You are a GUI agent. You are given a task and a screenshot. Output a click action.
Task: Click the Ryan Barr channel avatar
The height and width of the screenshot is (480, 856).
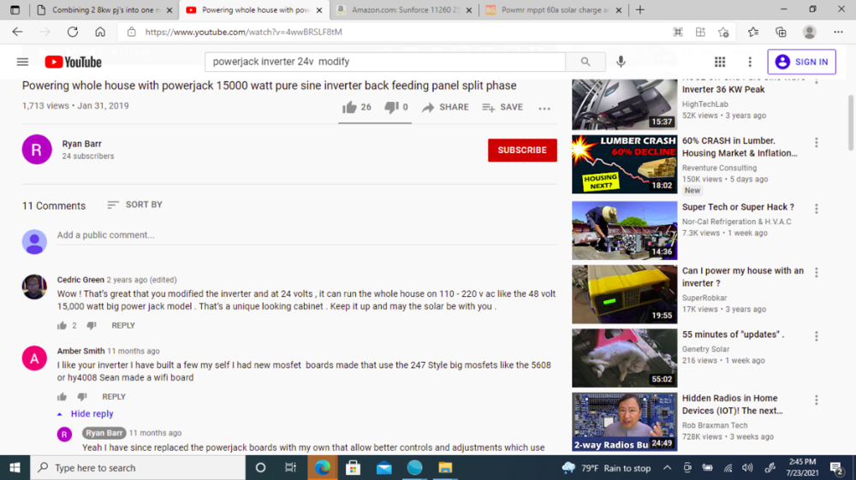(37, 150)
